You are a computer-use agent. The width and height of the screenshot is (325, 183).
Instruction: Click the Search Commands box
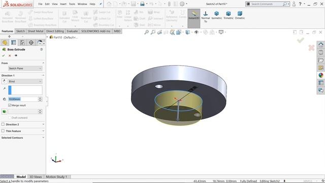(x=267, y=4)
